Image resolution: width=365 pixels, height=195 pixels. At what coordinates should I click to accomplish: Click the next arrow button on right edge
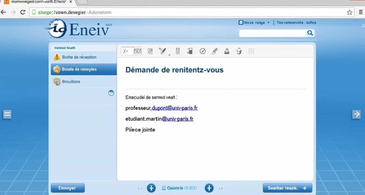click(x=356, y=114)
